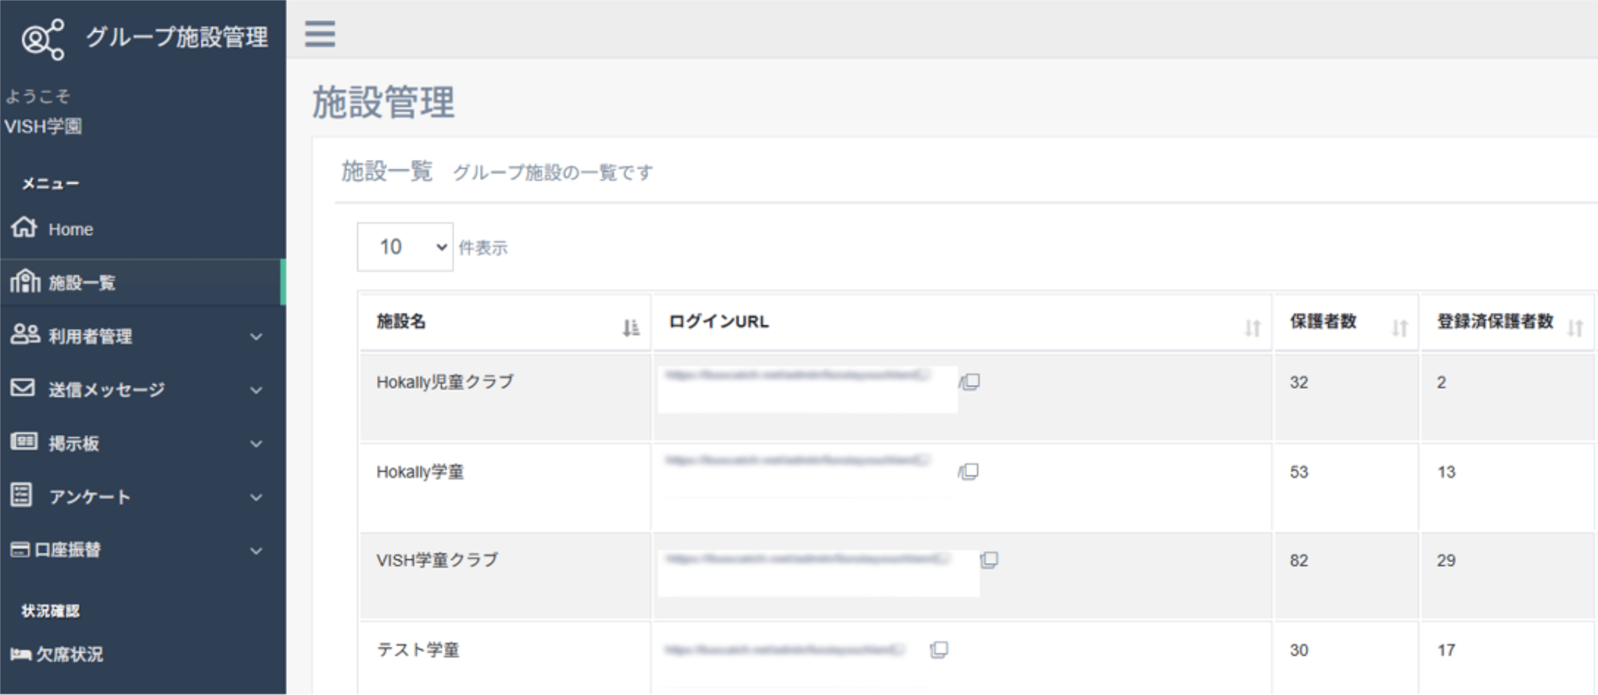Click 登録済保護者数 value 17
1598x695 pixels.
tap(1446, 650)
